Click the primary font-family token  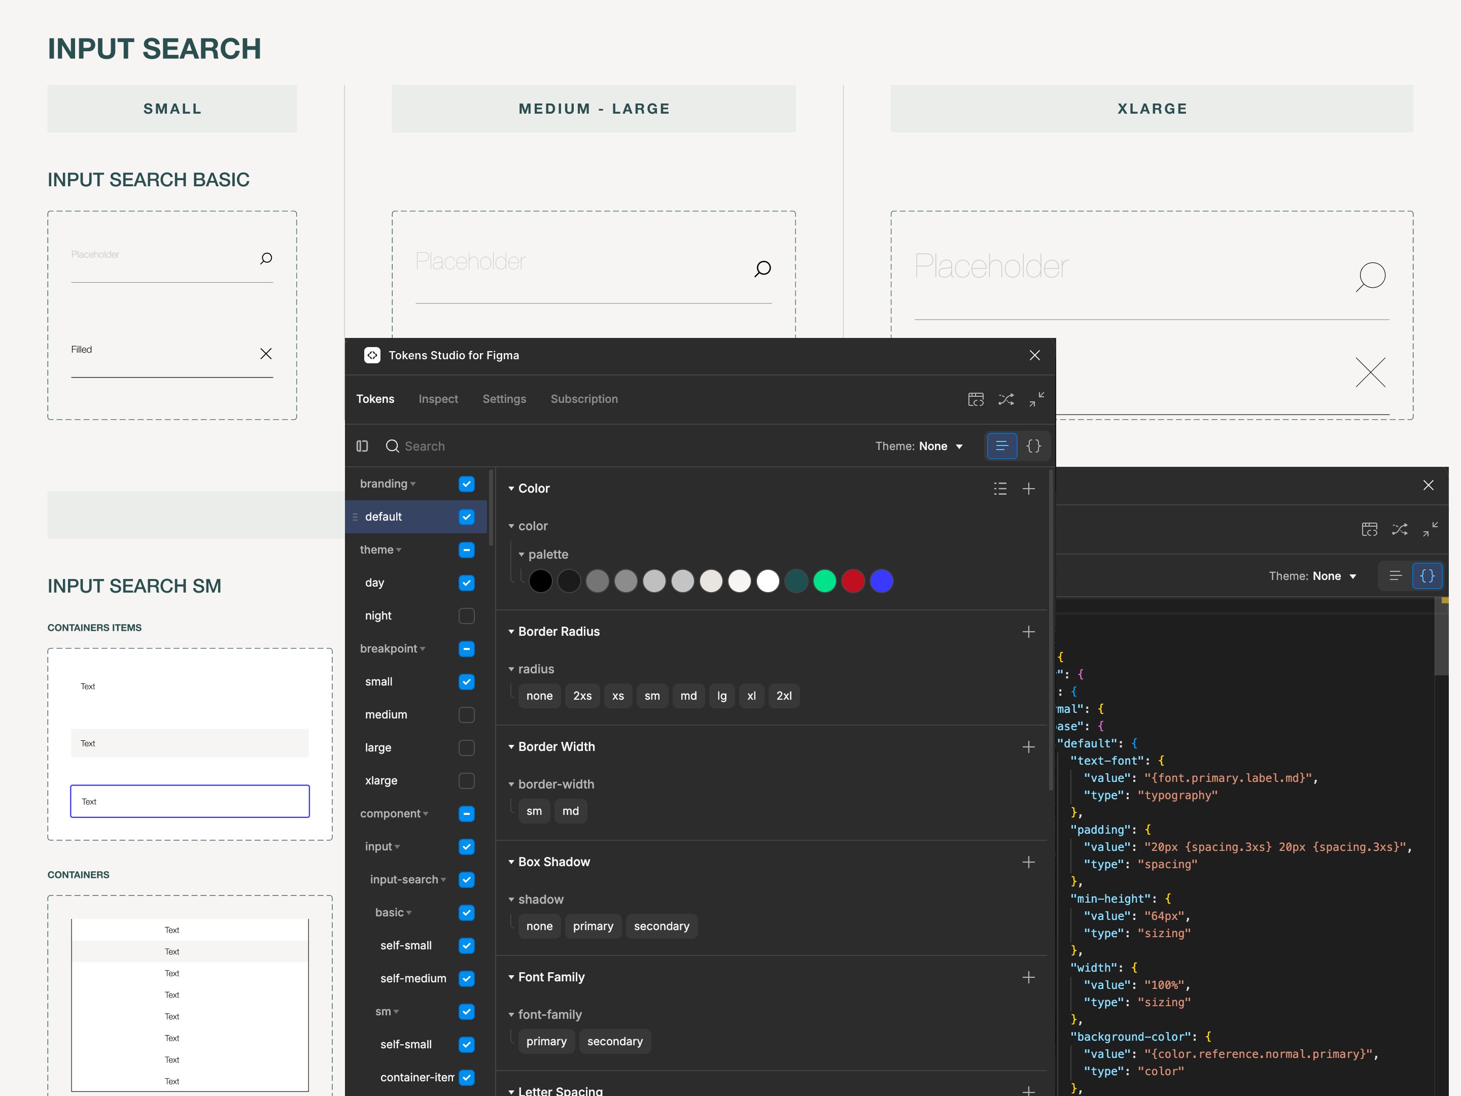[546, 1041]
